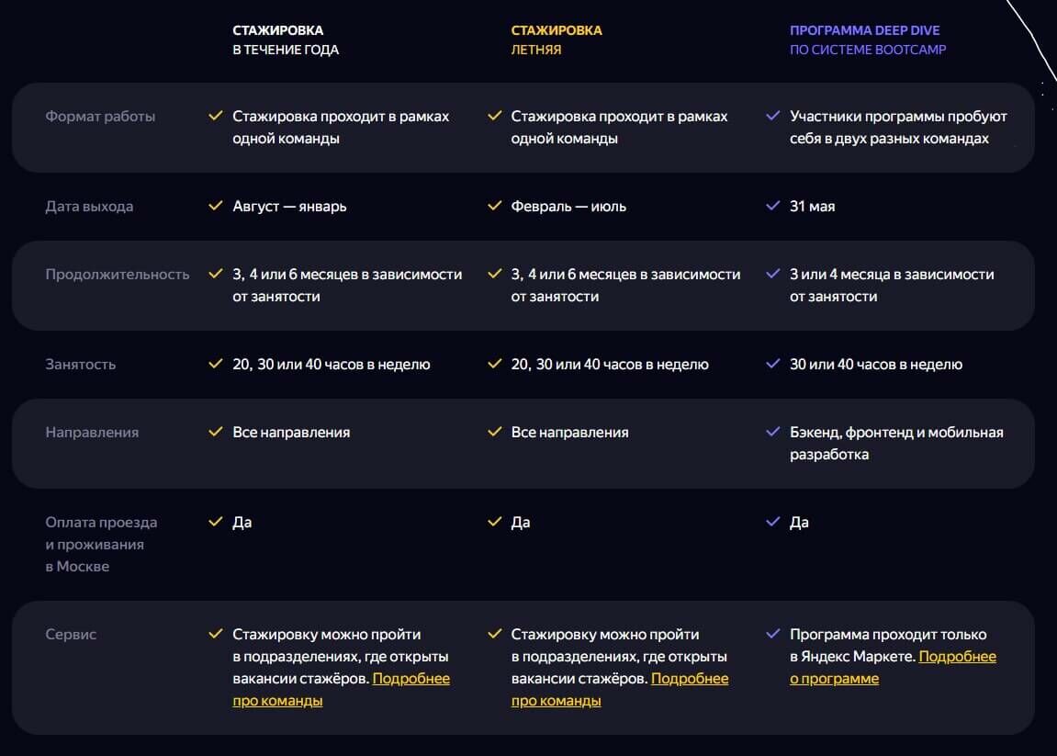Click purple checkmark beside '3 или 4 месяца'

773,275
